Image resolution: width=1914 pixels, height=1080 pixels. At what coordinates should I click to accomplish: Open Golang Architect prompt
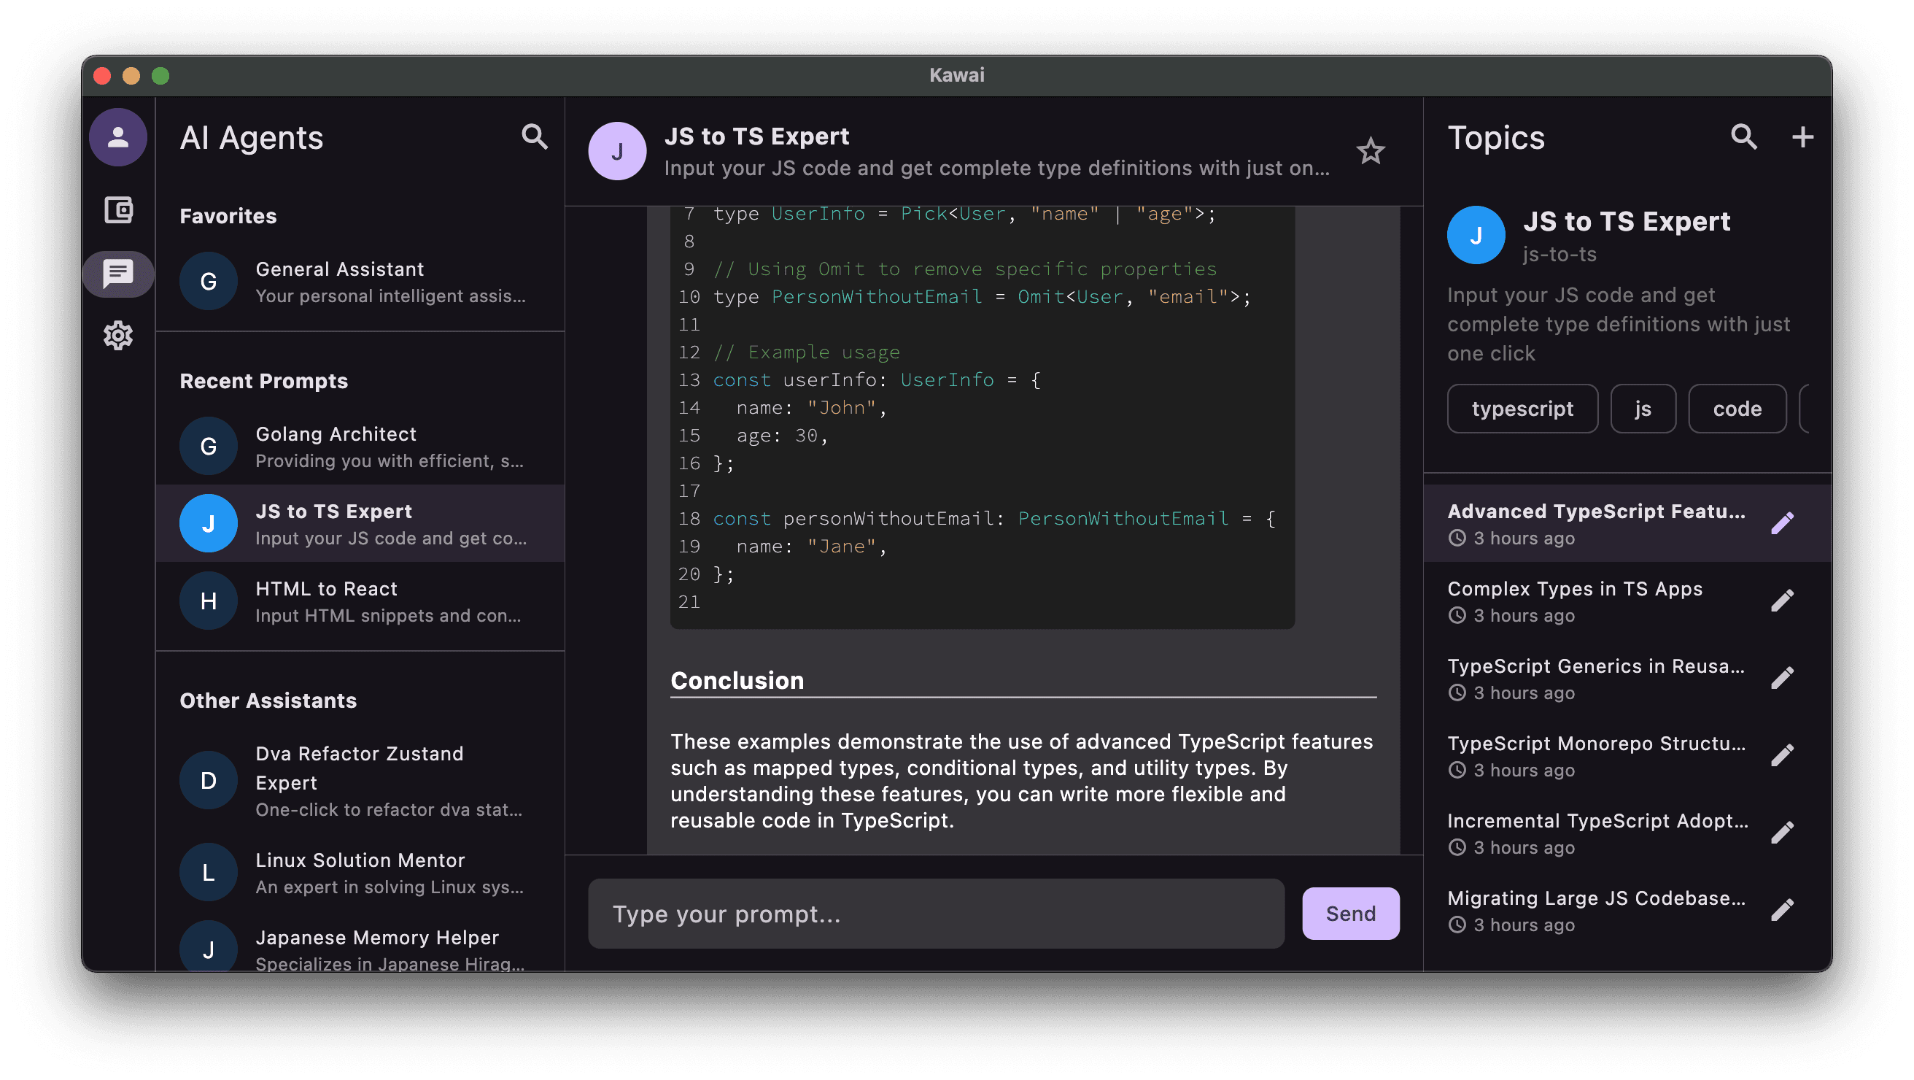(x=360, y=447)
